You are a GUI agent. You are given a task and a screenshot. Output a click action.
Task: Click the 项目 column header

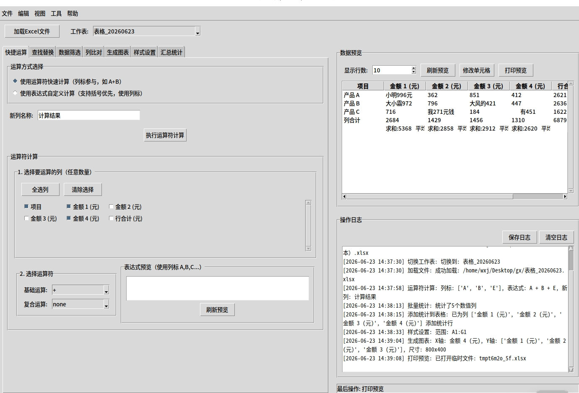[x=363, y=86]
